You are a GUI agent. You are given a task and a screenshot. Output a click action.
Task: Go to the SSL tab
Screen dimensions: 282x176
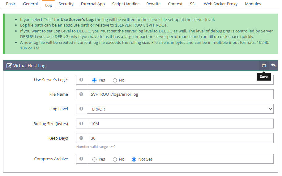tap(193, 4)
